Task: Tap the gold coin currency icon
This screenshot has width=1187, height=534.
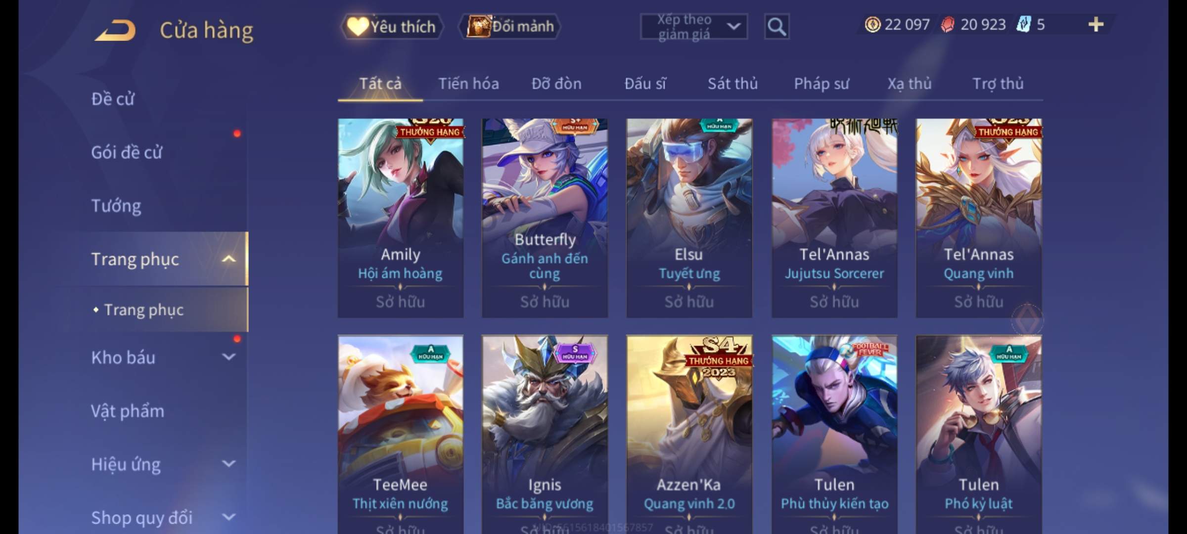Action: [x=872, y=24]
